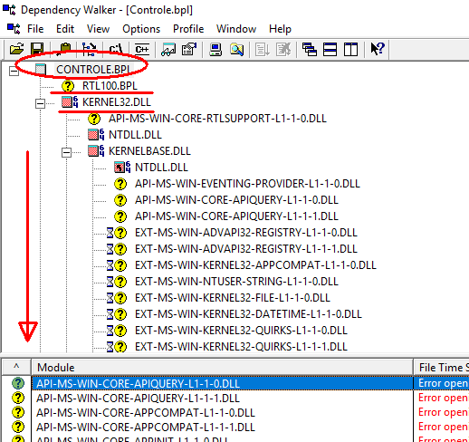The image size is (469, 442).
Task: Click Show System Information toolbar icon
Action: pos(168,49)
